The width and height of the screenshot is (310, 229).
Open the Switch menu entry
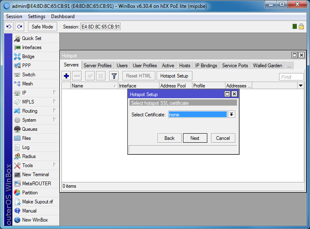click(36, 75)
